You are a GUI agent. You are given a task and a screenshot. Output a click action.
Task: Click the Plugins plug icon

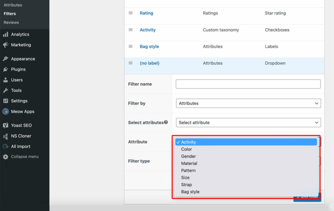pos(6,70)
